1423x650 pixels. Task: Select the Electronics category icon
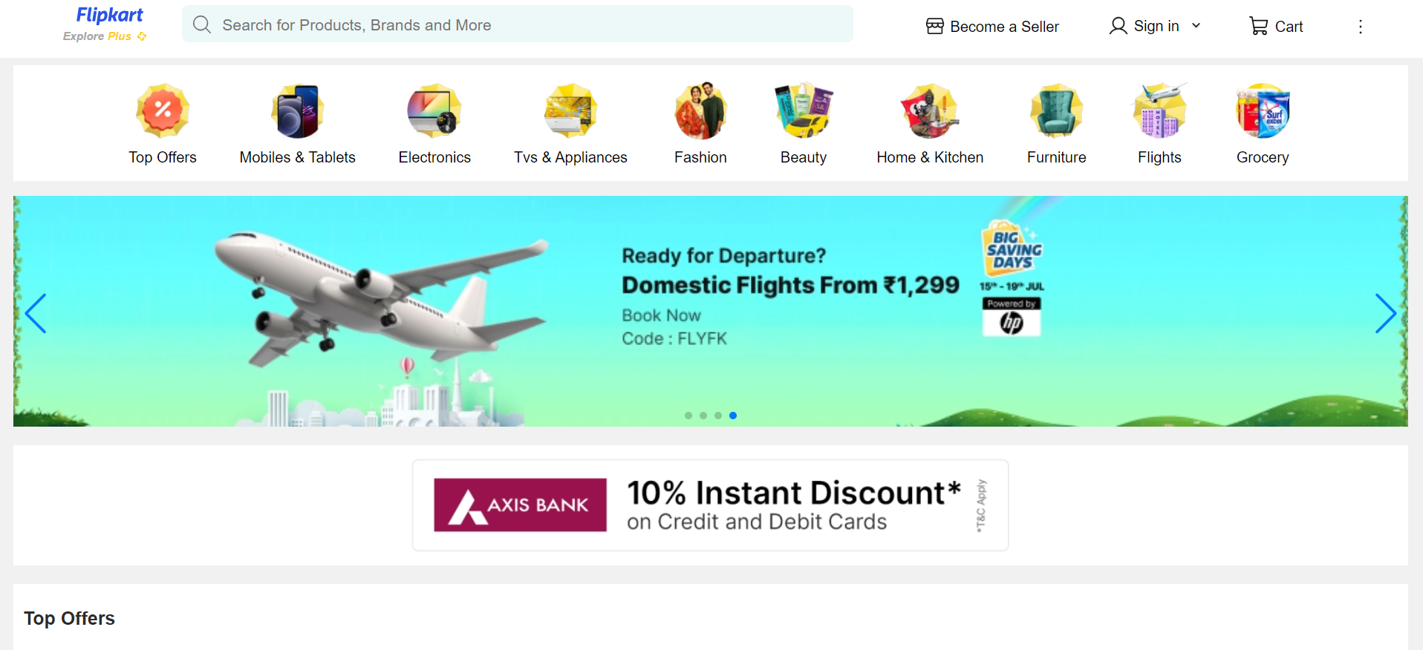[434, 111]
